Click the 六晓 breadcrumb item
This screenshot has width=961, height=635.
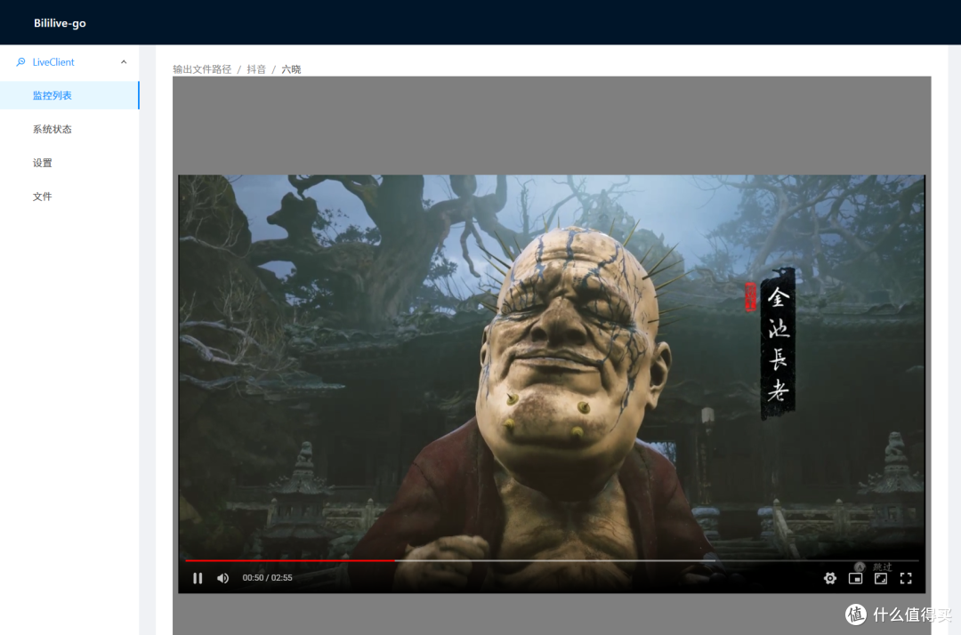(x=291, y=69)
